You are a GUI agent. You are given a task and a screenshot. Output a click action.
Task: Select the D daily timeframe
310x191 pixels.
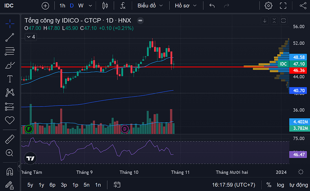click(x=72, y=6)
